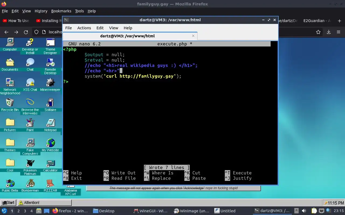Open the terminal Help menu
345x215 pixels.
click(128, 28)
